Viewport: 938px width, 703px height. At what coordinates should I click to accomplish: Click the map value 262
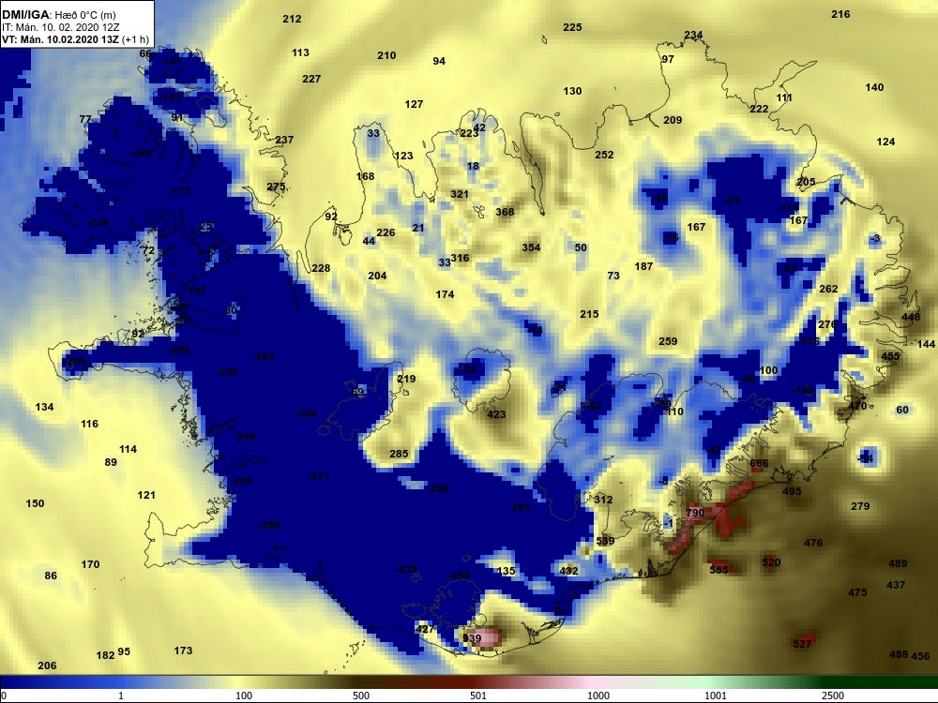pyautogui.click(x=828, y=289)
